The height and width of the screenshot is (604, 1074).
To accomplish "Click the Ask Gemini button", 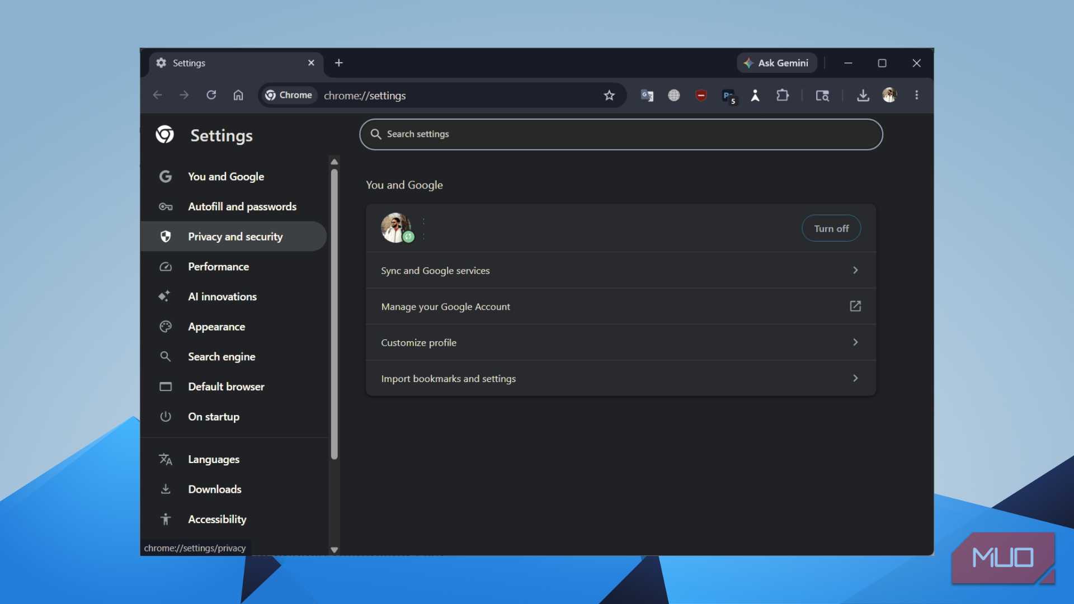I will 776,63.
